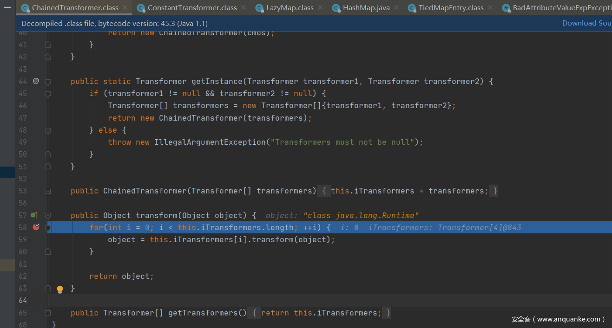Place the cursor on empty line 64
The height and width of the screenshot is (328, 612).
pyautogui.click(x=279, y=301)
